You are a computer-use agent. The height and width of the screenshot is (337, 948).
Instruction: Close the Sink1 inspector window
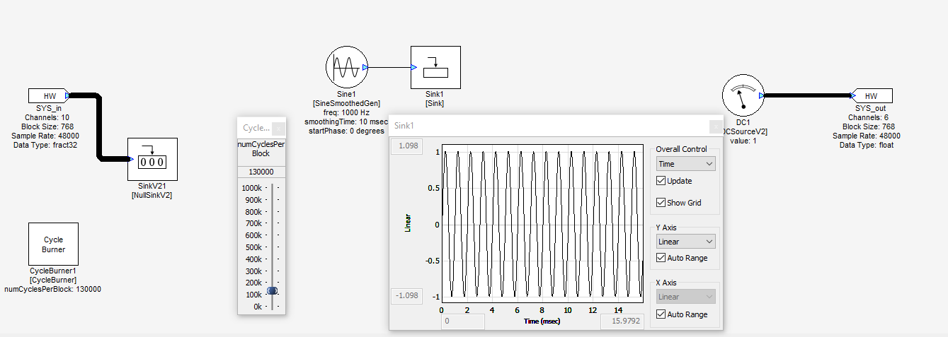(716, 126)
